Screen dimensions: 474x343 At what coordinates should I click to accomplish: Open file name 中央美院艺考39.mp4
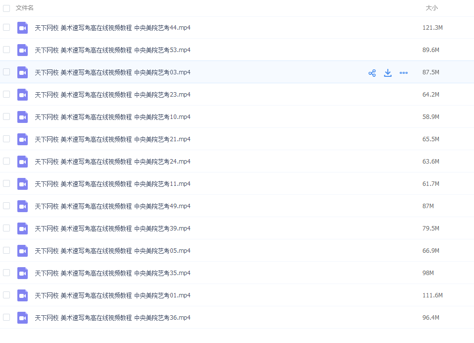coord(112,229)
